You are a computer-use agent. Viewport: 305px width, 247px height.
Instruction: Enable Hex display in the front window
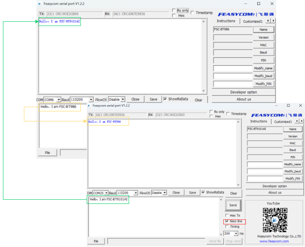pos(211,116)
